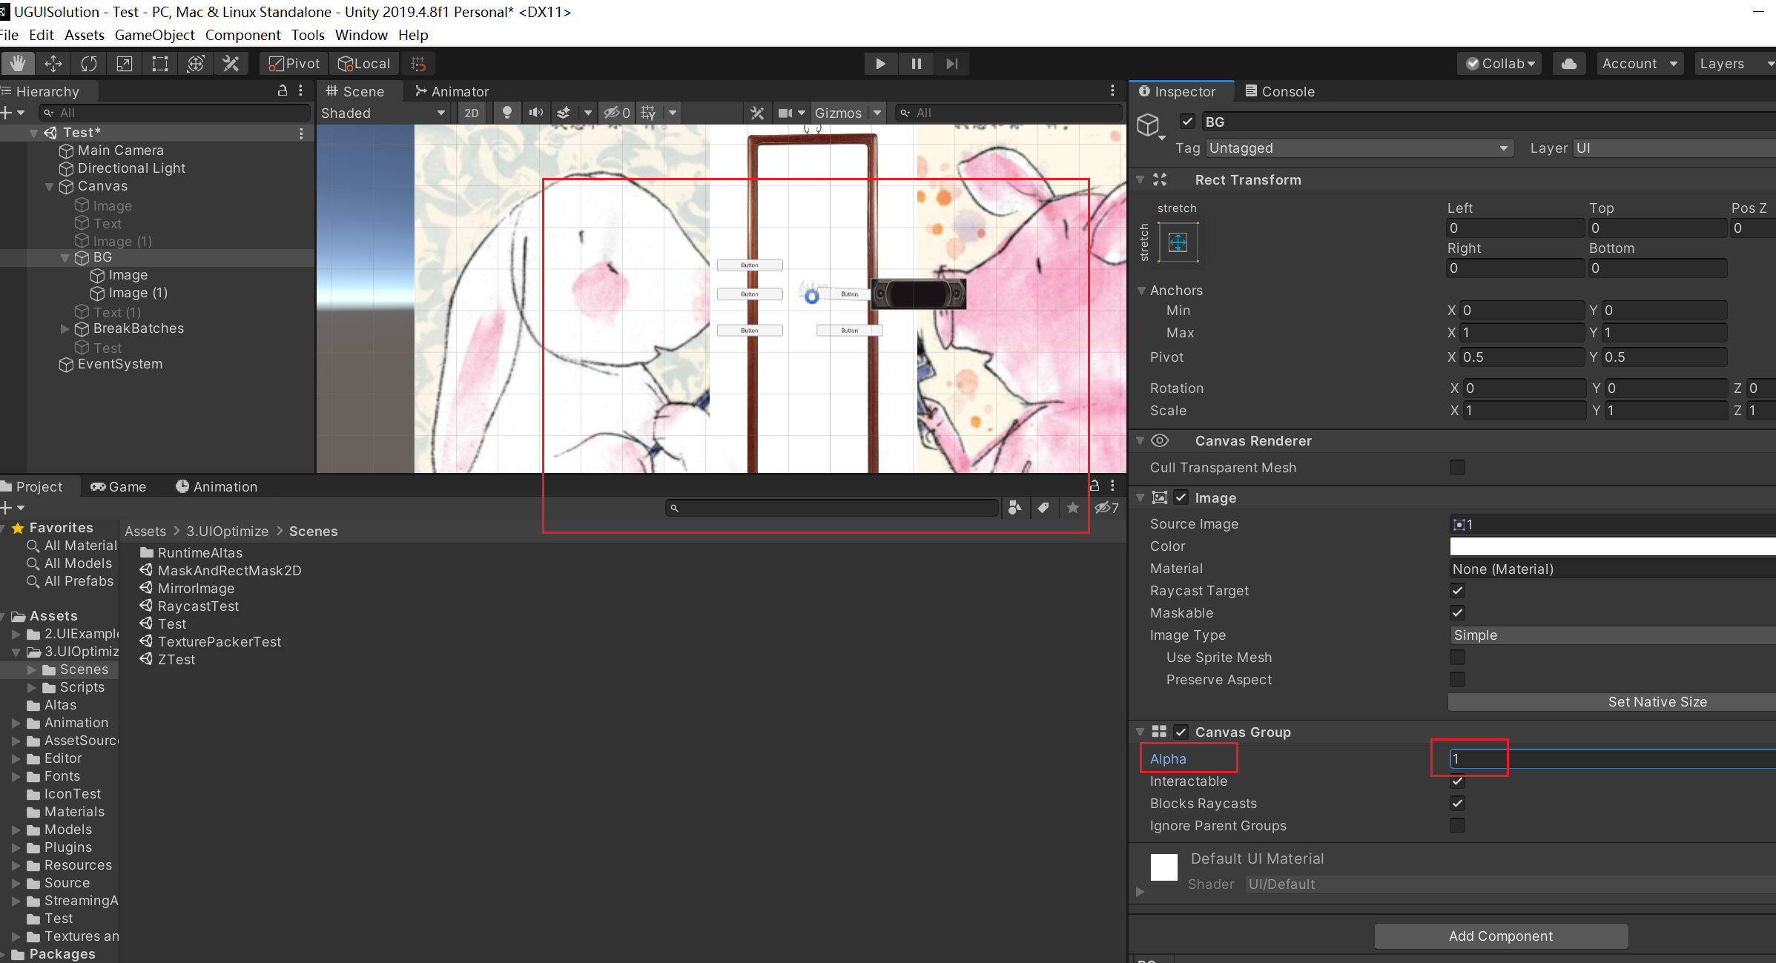Step one frame forward
Screen dimensions: 1776x963
(x=952, y=64)
